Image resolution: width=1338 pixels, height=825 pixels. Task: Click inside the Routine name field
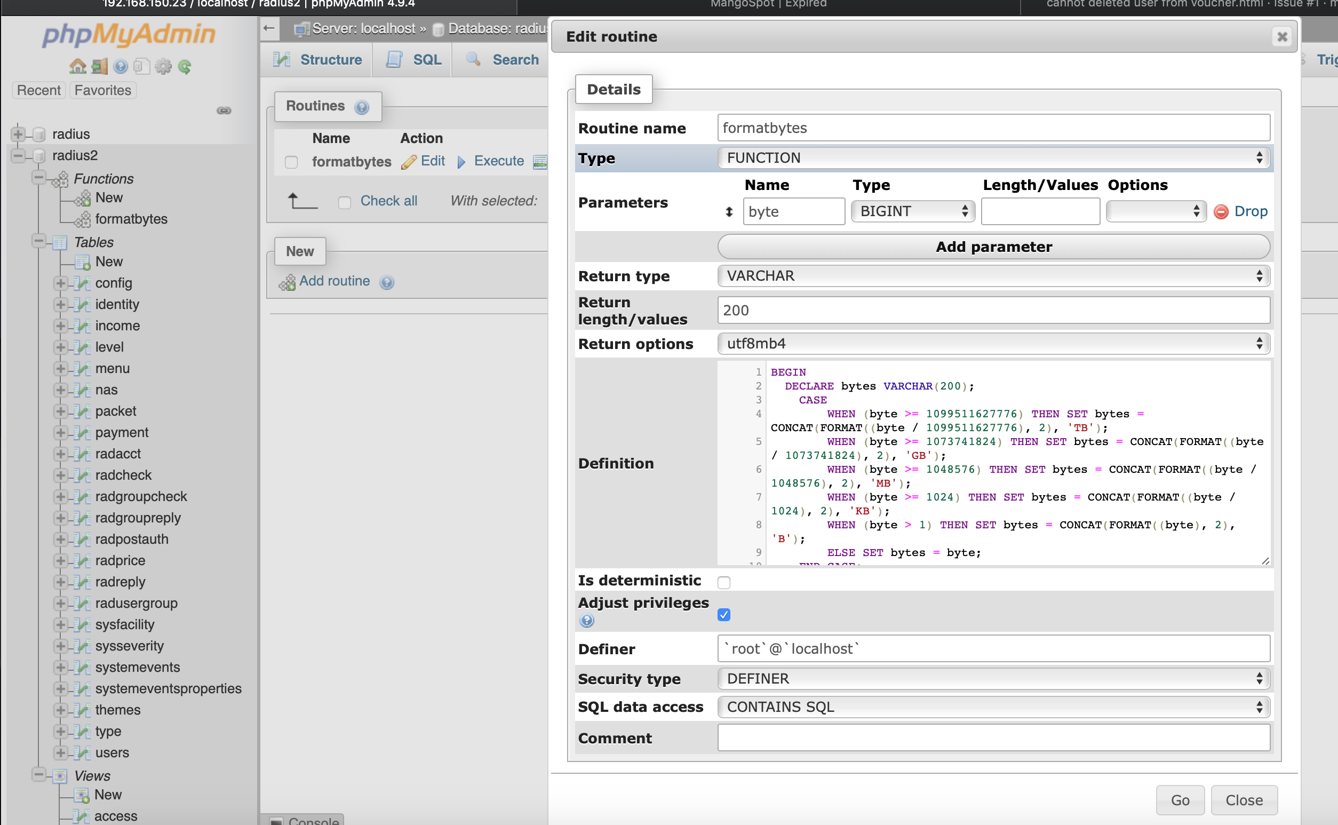pos(993,128)
